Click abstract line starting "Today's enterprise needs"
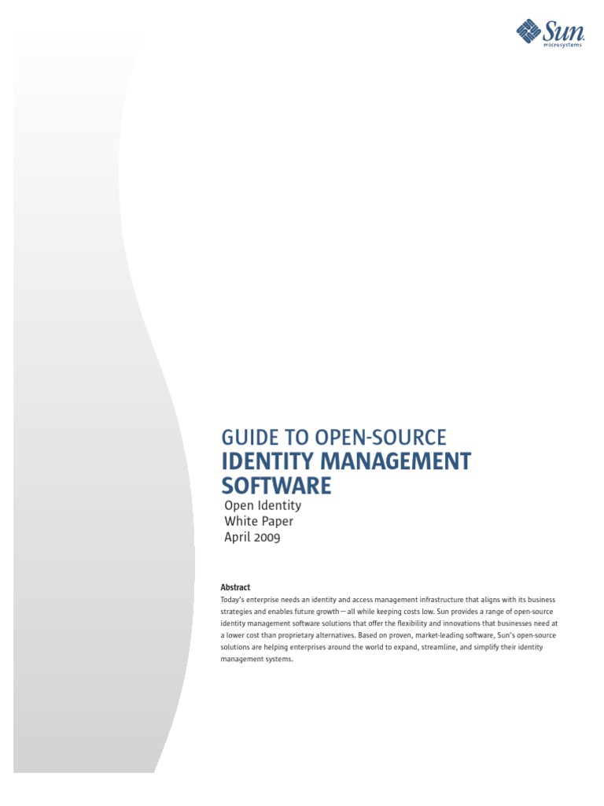The width and height of the screenshot is (604, 806). 388,599
